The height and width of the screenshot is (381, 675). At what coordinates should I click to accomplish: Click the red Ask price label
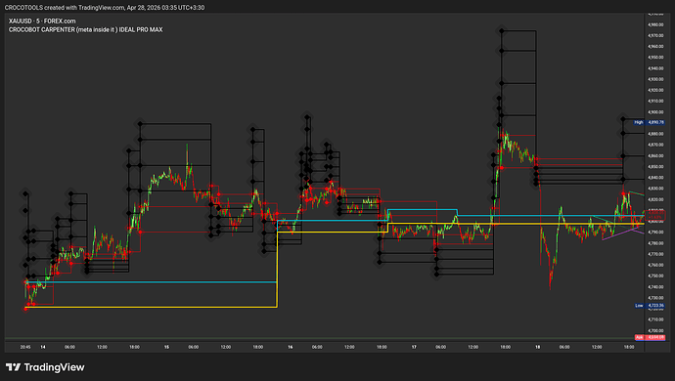[650, 337]
